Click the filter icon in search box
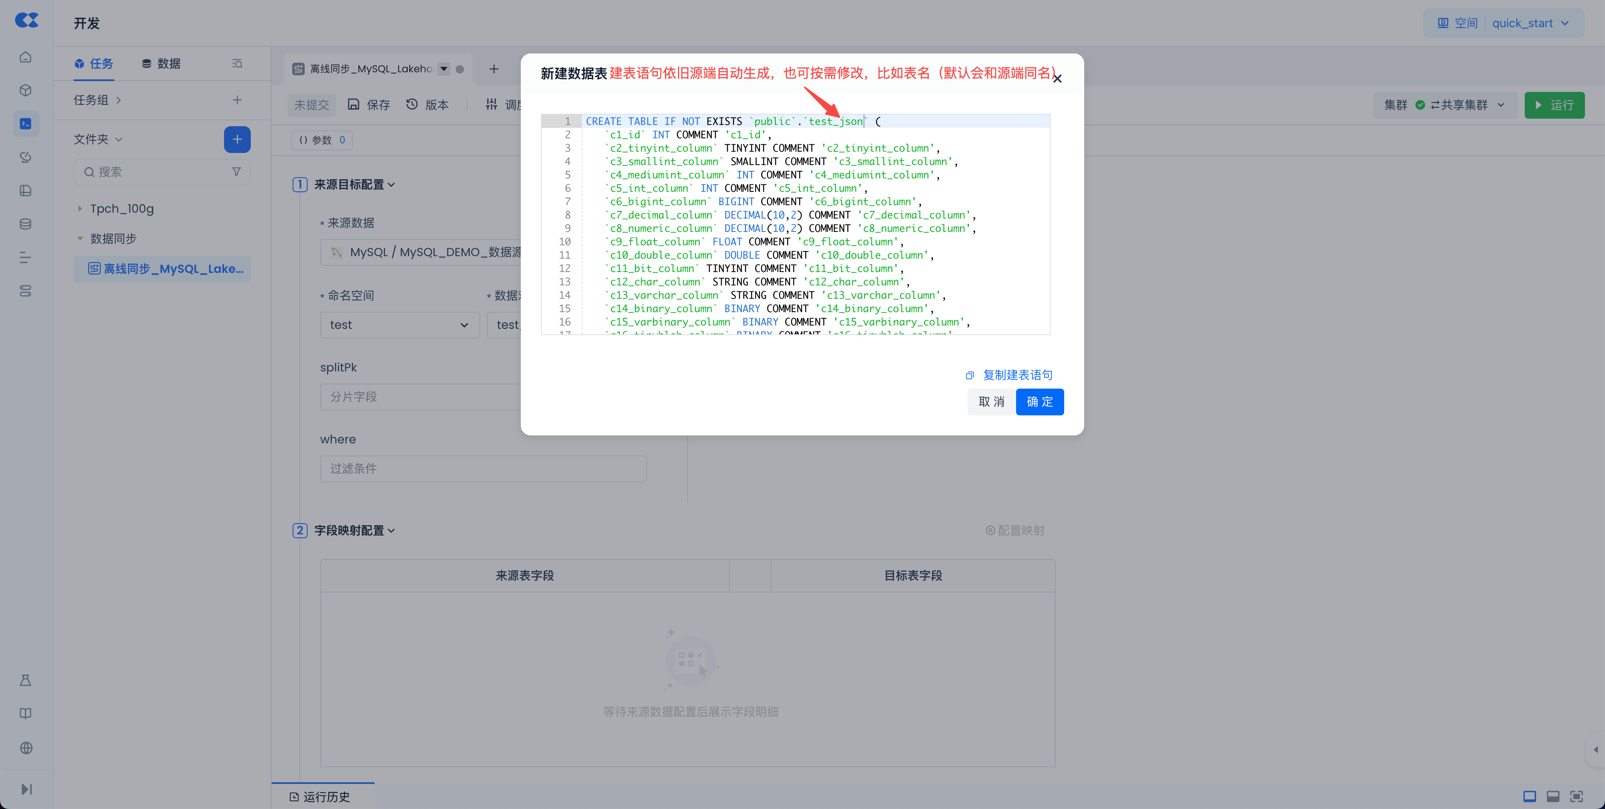Image resolution: width=1605 pixels, height=809 pixels. [236, 172]
